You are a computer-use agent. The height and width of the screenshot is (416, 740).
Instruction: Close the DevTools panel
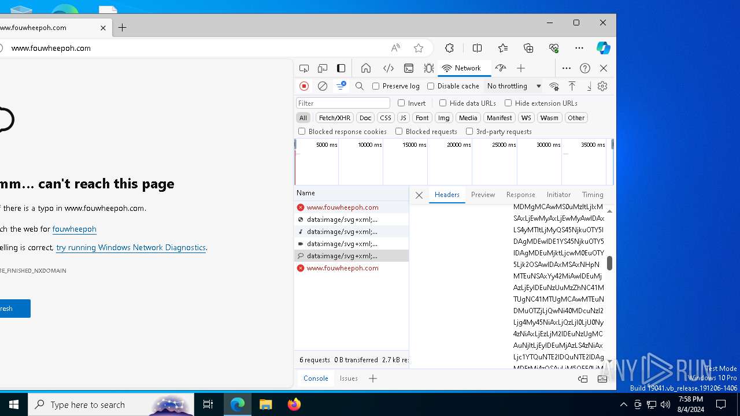point(604,68)
